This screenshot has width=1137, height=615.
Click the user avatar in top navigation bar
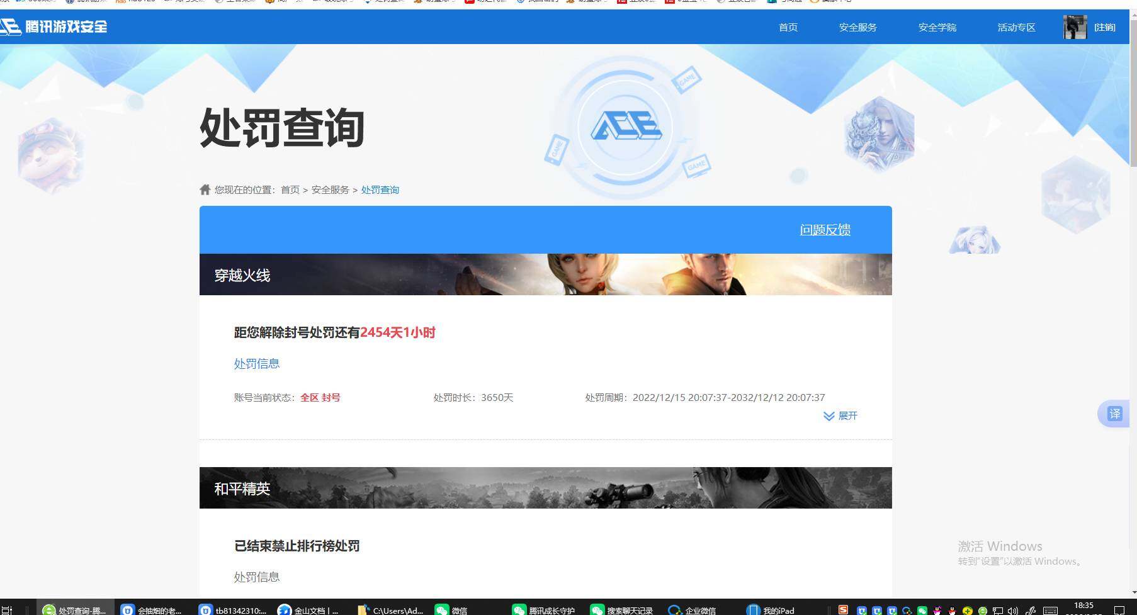tap(1075, 27)
